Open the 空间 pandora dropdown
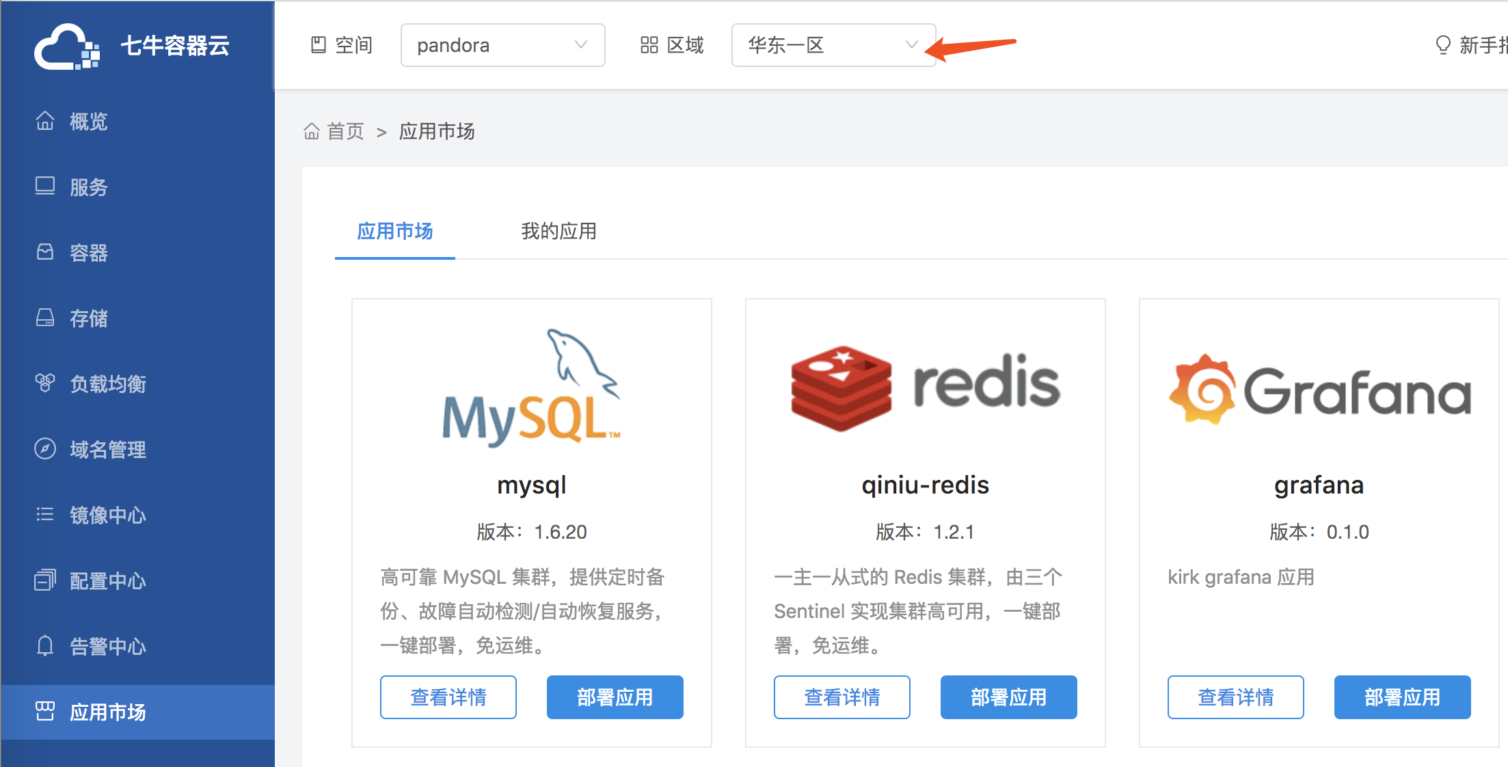This screenshot has height=767, width=1508. pyautogui.click(x=503, y=45)
